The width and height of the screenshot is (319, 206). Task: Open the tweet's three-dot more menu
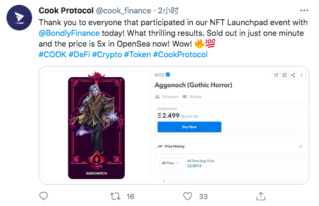[304, 11]
